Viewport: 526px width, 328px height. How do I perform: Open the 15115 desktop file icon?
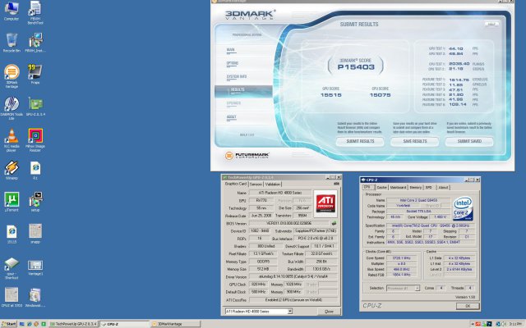pyautogui.click(x=12, y=234)
